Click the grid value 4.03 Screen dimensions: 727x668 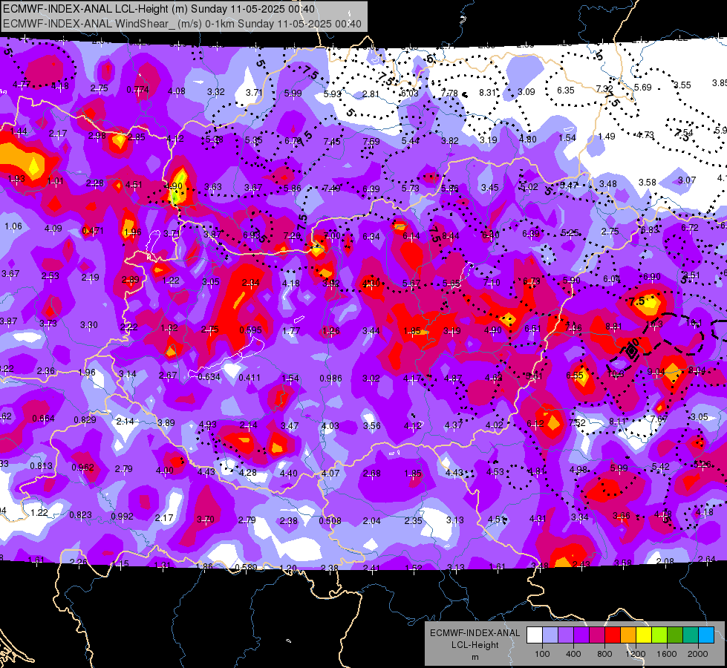330,425
